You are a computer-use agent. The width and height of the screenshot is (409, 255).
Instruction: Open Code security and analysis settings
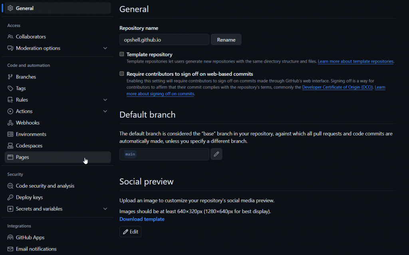(58, 186)
